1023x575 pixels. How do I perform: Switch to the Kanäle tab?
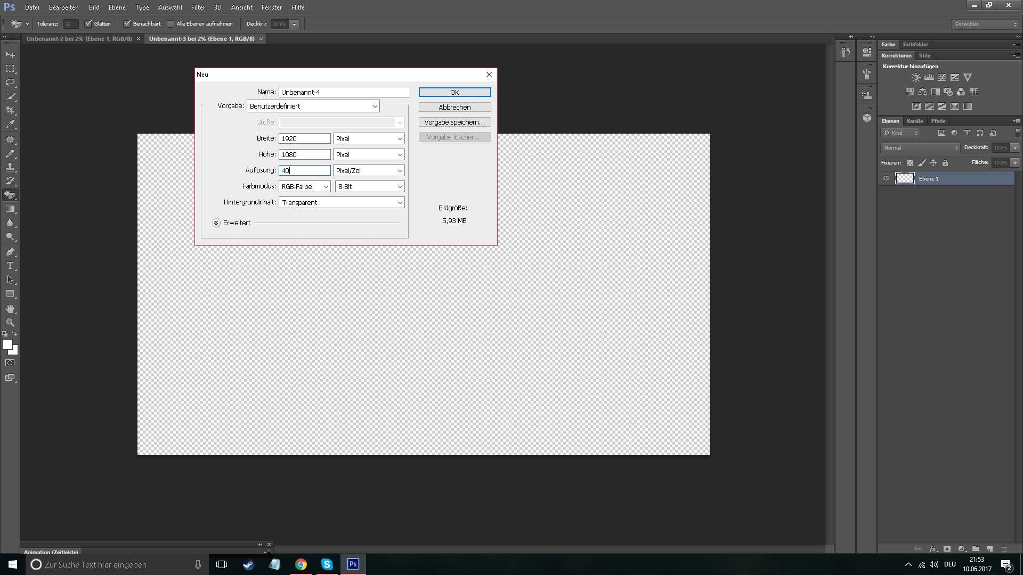pos(914,121)
